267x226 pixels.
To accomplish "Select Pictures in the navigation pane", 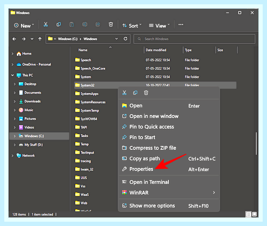I will 30,119.
